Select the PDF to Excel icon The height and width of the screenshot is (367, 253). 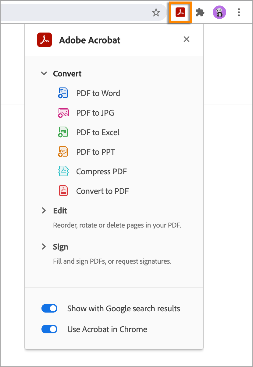coord(63,132)
